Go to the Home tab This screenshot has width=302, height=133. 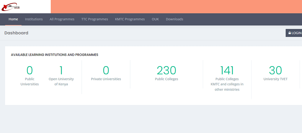coord(13,19)
